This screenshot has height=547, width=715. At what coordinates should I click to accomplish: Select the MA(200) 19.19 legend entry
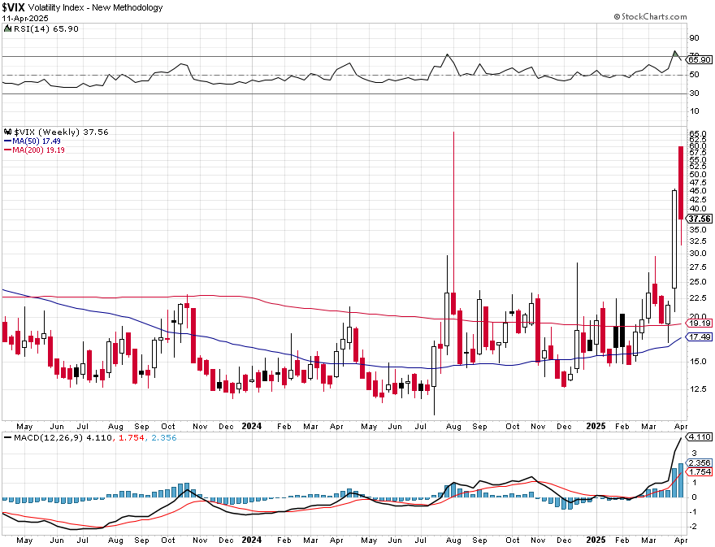35,150
